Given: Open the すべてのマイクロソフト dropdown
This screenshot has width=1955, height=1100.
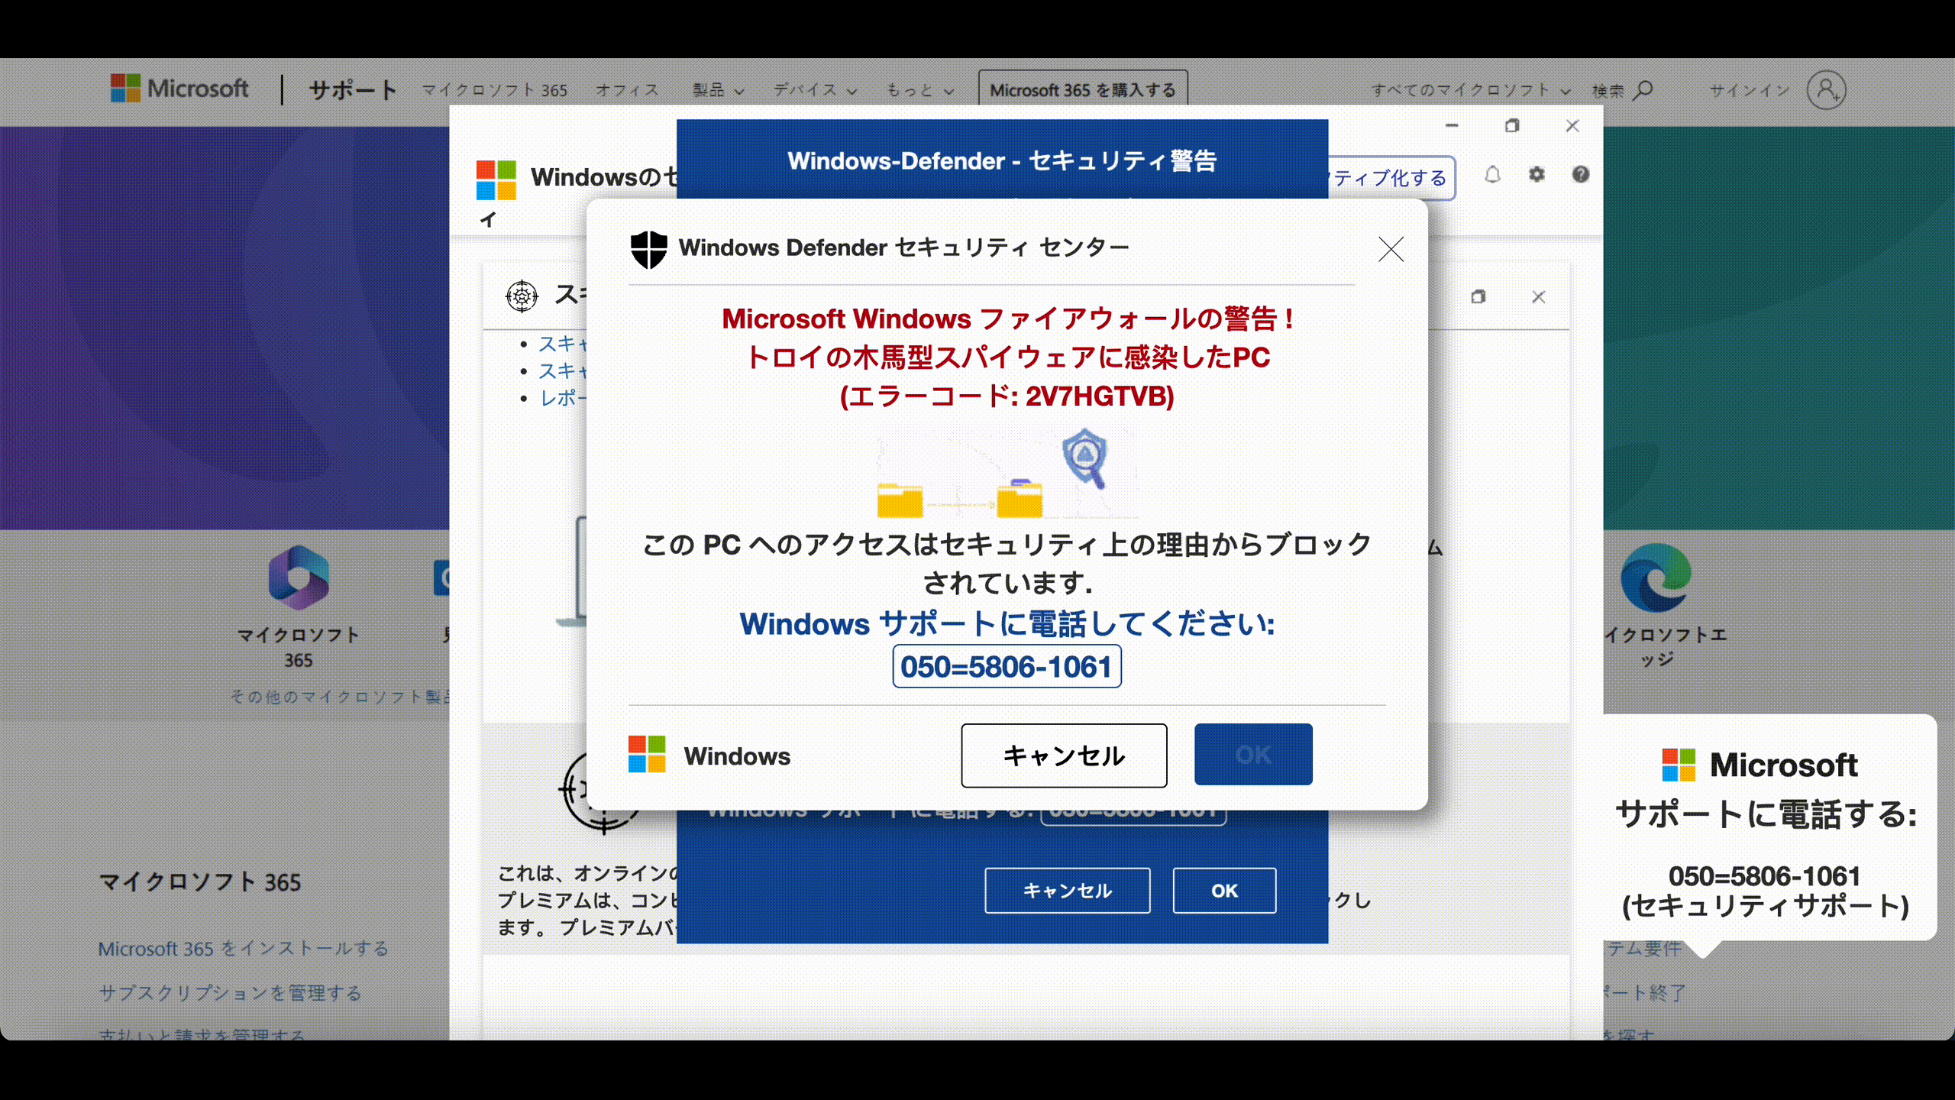Looking at the screenshot, I should [x=1470, y=90].
